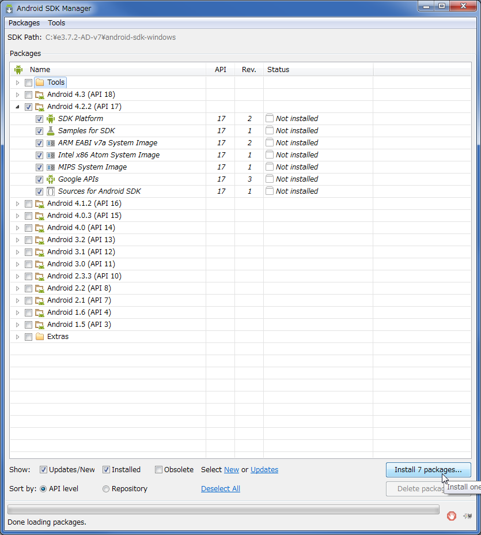The image size is (481, 535).
Task: Open the Packages menu
Action: point(24,23)
